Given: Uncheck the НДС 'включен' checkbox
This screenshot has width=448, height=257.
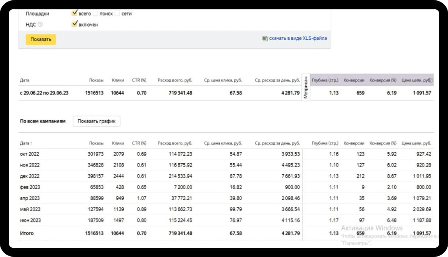Looking at the screenshot, I should coord(74,24).
